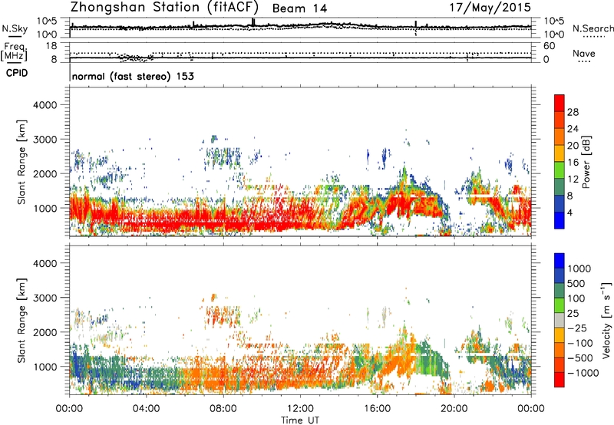Select the '20:00' time tick label

coord(454,409)
